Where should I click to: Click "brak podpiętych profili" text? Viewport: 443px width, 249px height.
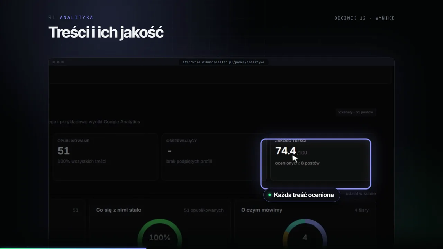(189, 161)
